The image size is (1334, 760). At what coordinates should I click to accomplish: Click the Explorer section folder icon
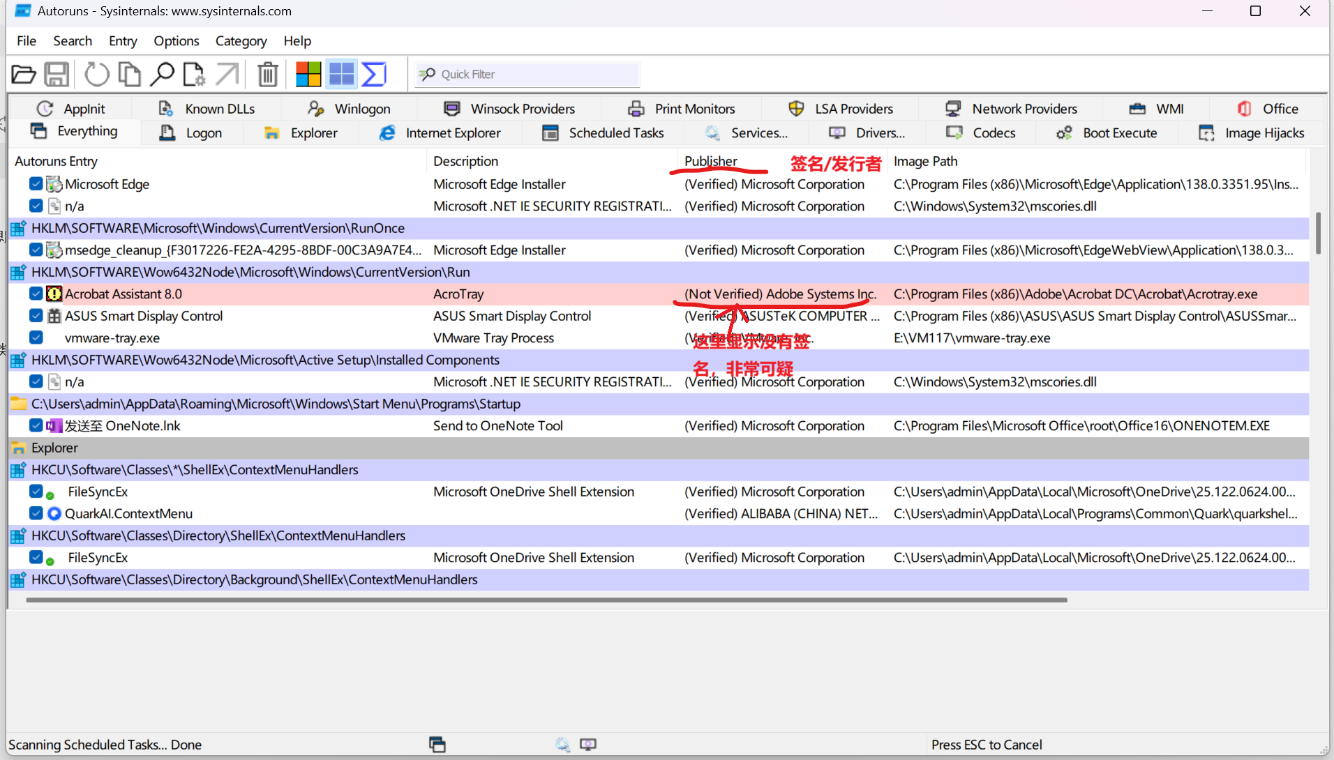click(19, 448)
